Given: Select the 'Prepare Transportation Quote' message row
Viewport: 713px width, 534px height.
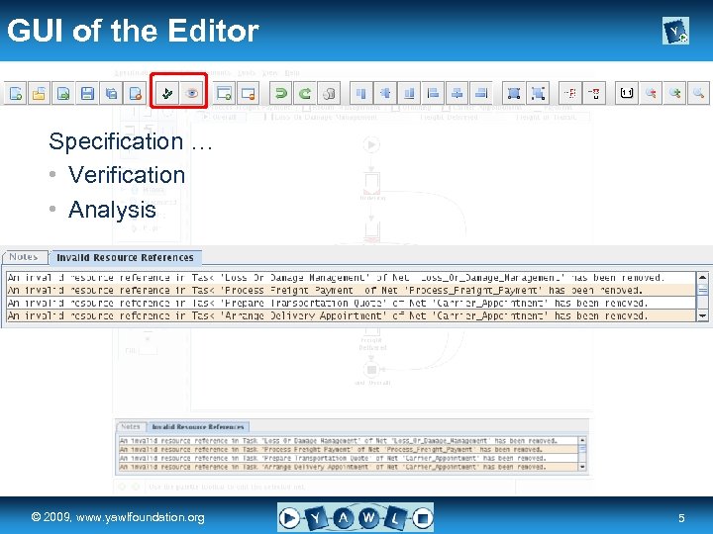Looking at the screenshot, I should pos(351,303).
